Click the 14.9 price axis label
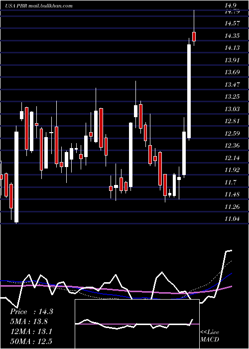The height and width of the screenshot is (349, 249). pos(231,5)
